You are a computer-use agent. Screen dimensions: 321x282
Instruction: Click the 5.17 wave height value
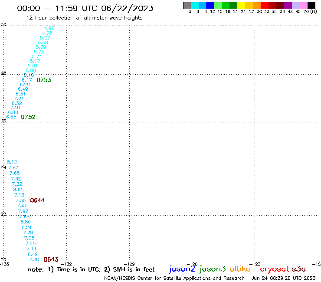(35, 61)
